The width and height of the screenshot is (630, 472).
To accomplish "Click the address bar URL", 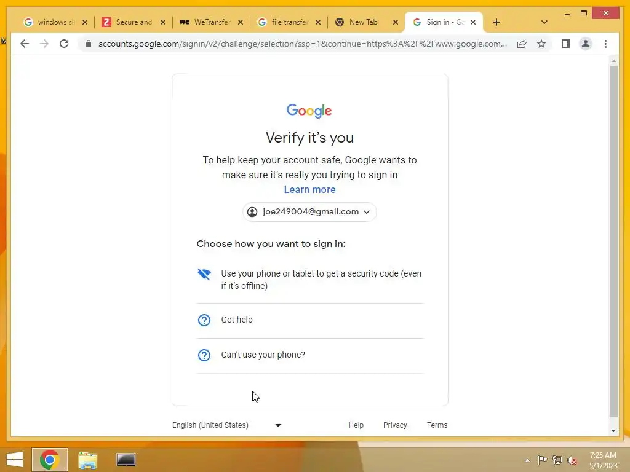I will click(302, 44).
